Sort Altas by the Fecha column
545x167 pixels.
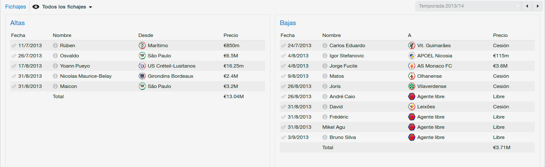pyautogui.click(x=18, y=35)
